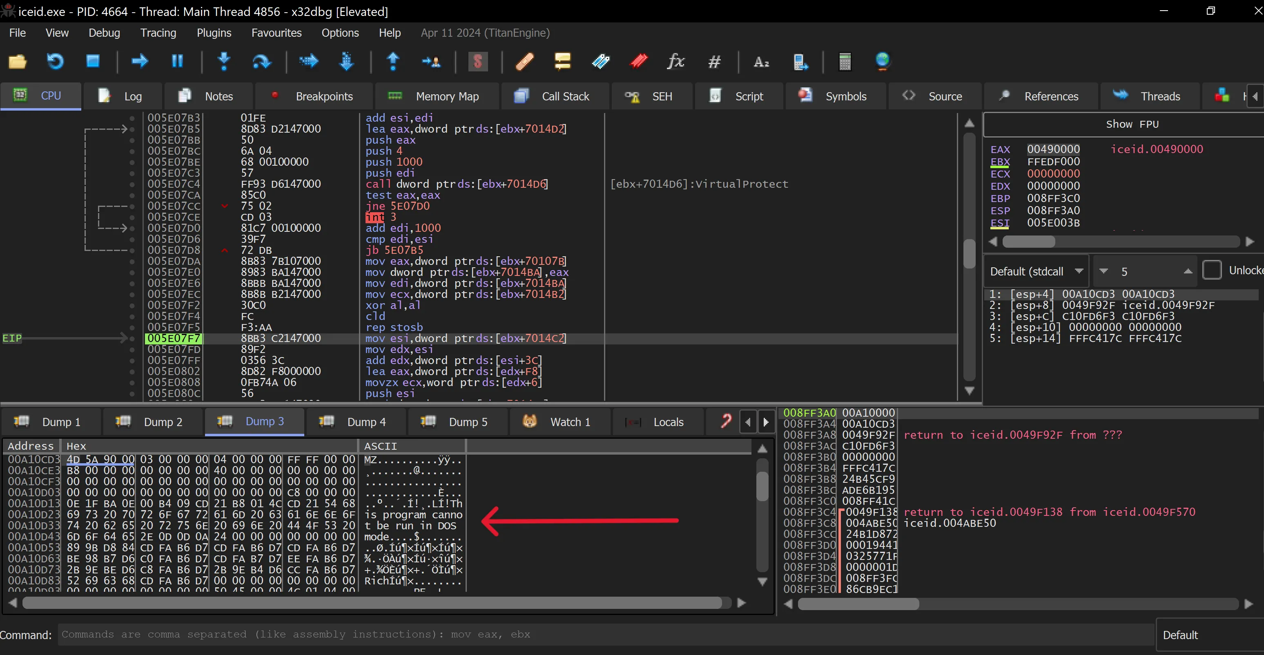1264x655 pixels.
Task: Select the Dump 1 tab
Action: point(50,422)
